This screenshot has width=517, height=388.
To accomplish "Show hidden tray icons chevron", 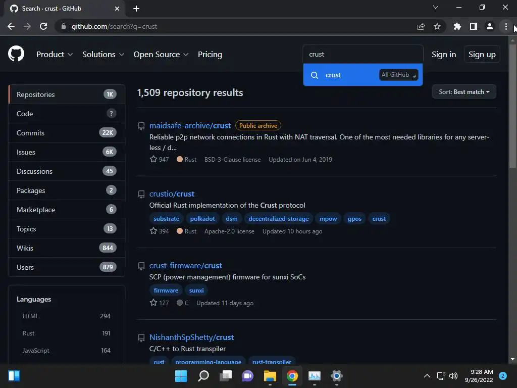I will click(427, 376).
